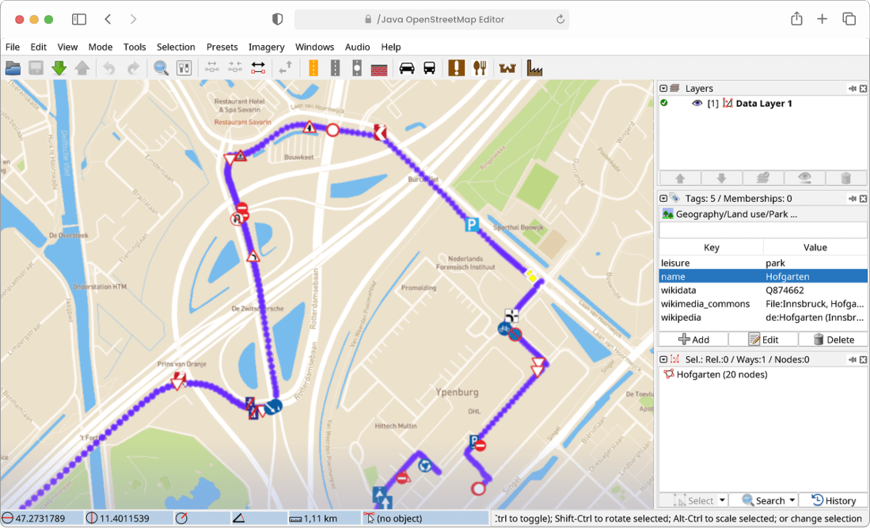Select the red Align nodes double-arrow tool
The height and width of the screenshot is (528, 870).
pos(258,68)
